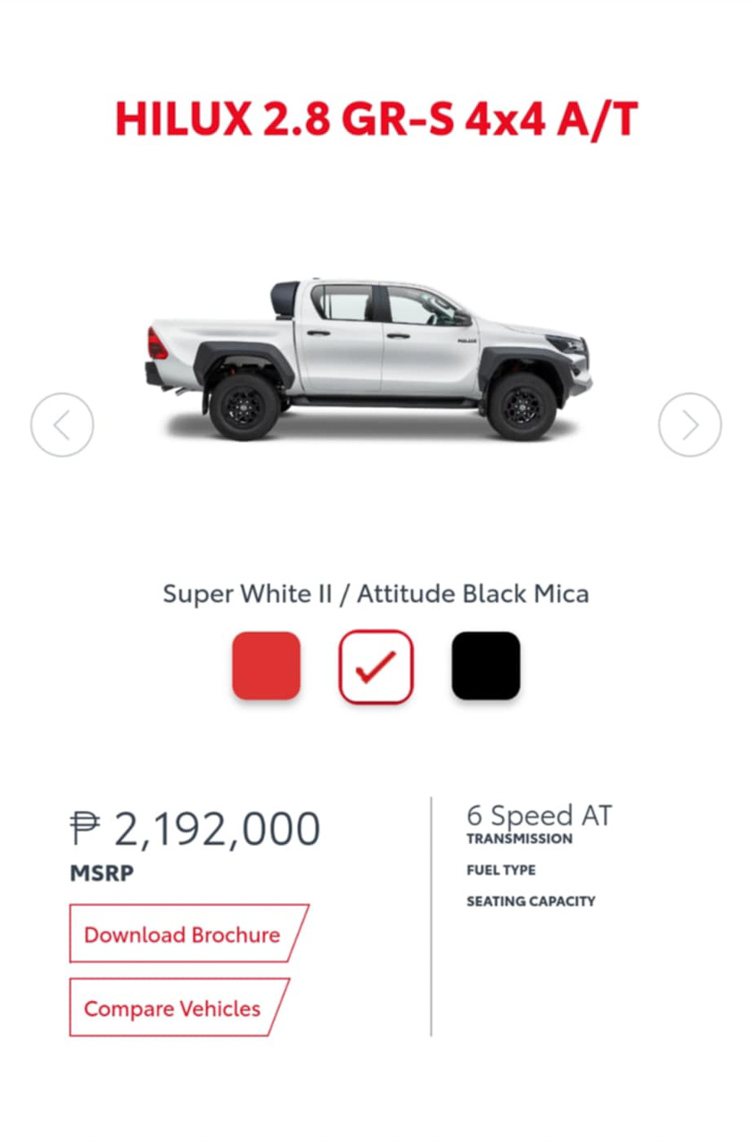
Task: Click the SEATING CAPACITY spec label
Action: (531, 901)
